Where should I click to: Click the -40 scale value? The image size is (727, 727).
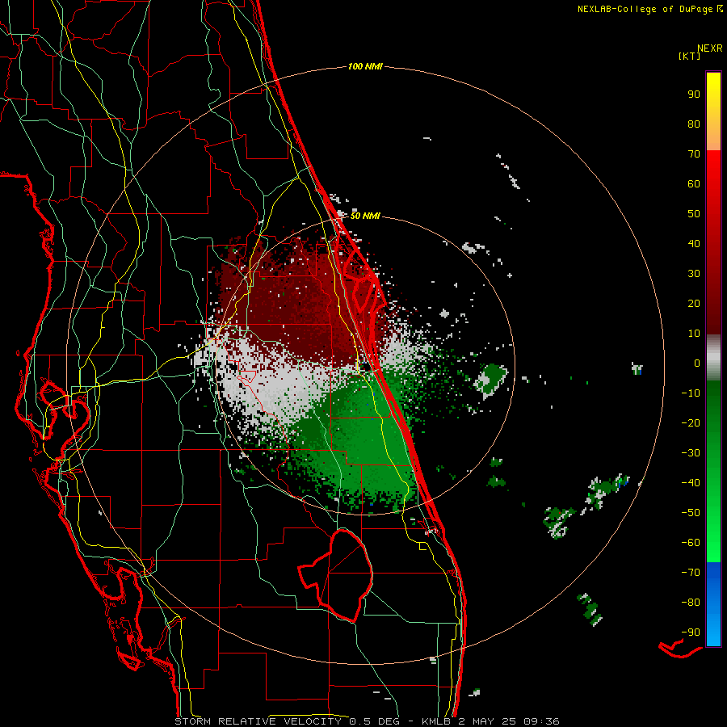(x=691, y=483)
